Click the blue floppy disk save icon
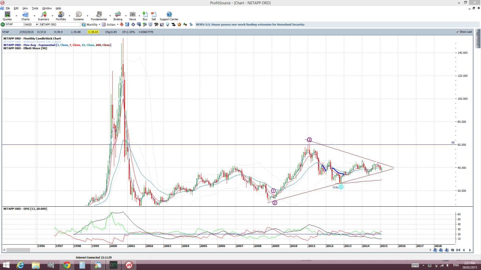Image resolution: width=481 pixels, height=270 pixels. point(127,24)
